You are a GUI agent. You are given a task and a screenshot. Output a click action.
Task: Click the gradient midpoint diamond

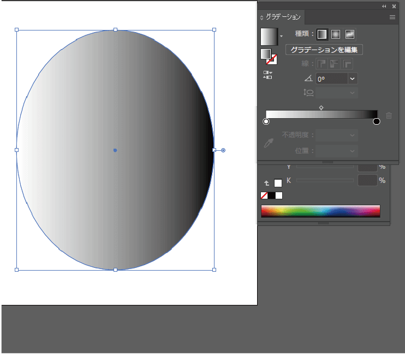tap(321, 108)
